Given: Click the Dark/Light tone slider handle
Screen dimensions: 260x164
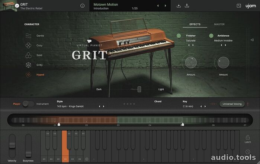Looking at the screenshot, I should [x=139, y=89].
